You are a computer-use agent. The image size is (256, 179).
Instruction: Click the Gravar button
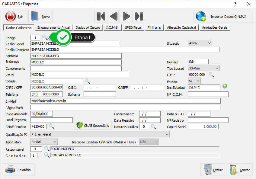240,170
